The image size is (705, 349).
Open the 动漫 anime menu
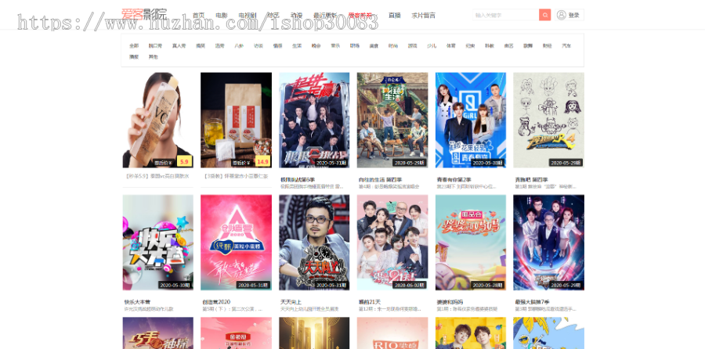296,16
